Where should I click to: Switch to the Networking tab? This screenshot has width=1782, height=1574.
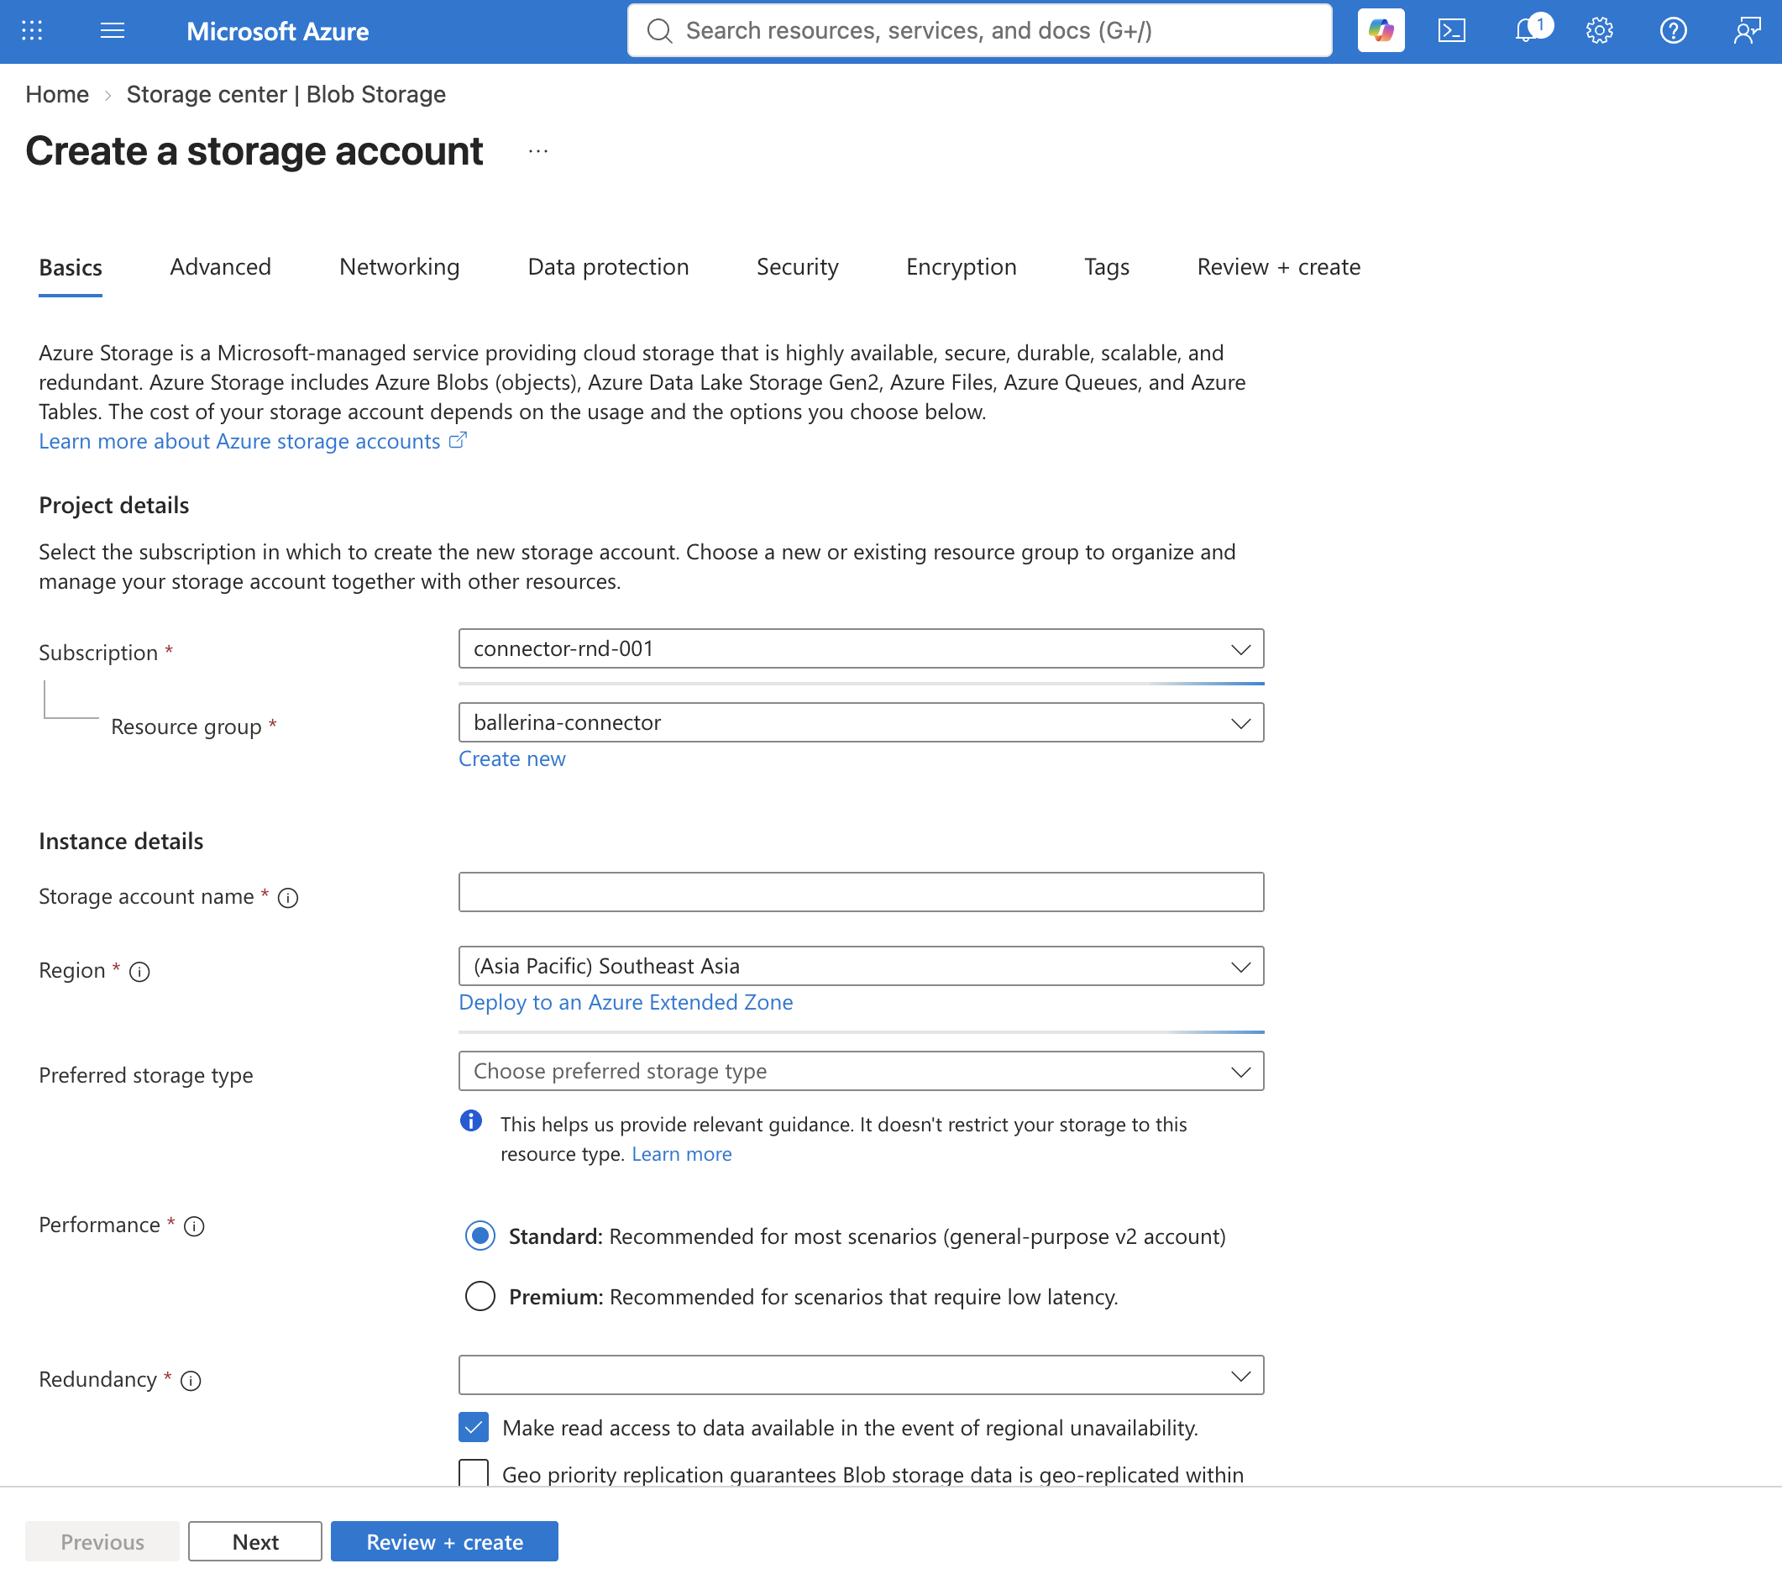399,268
